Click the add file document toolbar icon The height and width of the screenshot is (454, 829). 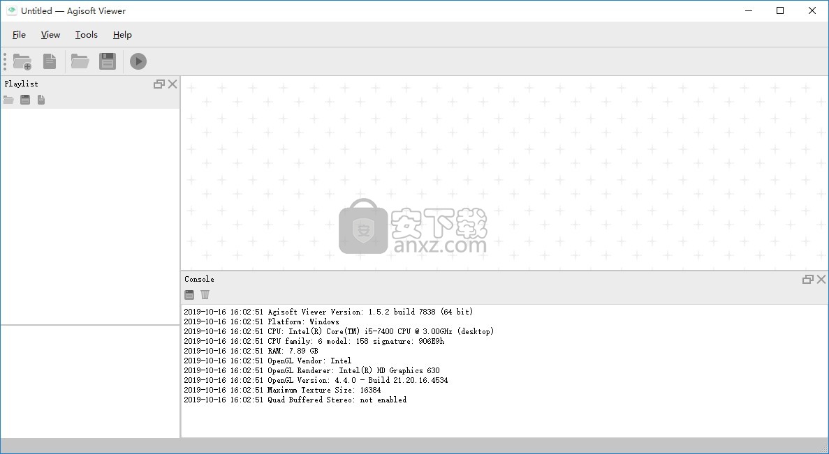pos(50,61)
